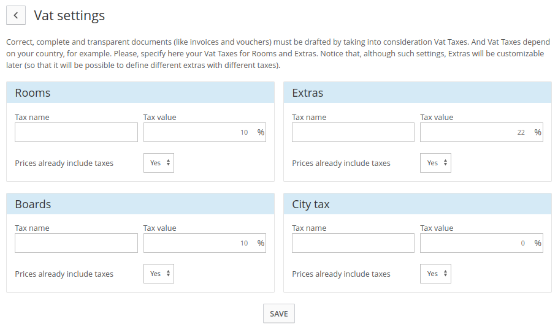Click the City tax panel header
The image size is (558, 330).
pyautogui.click(x=418, y=204)
